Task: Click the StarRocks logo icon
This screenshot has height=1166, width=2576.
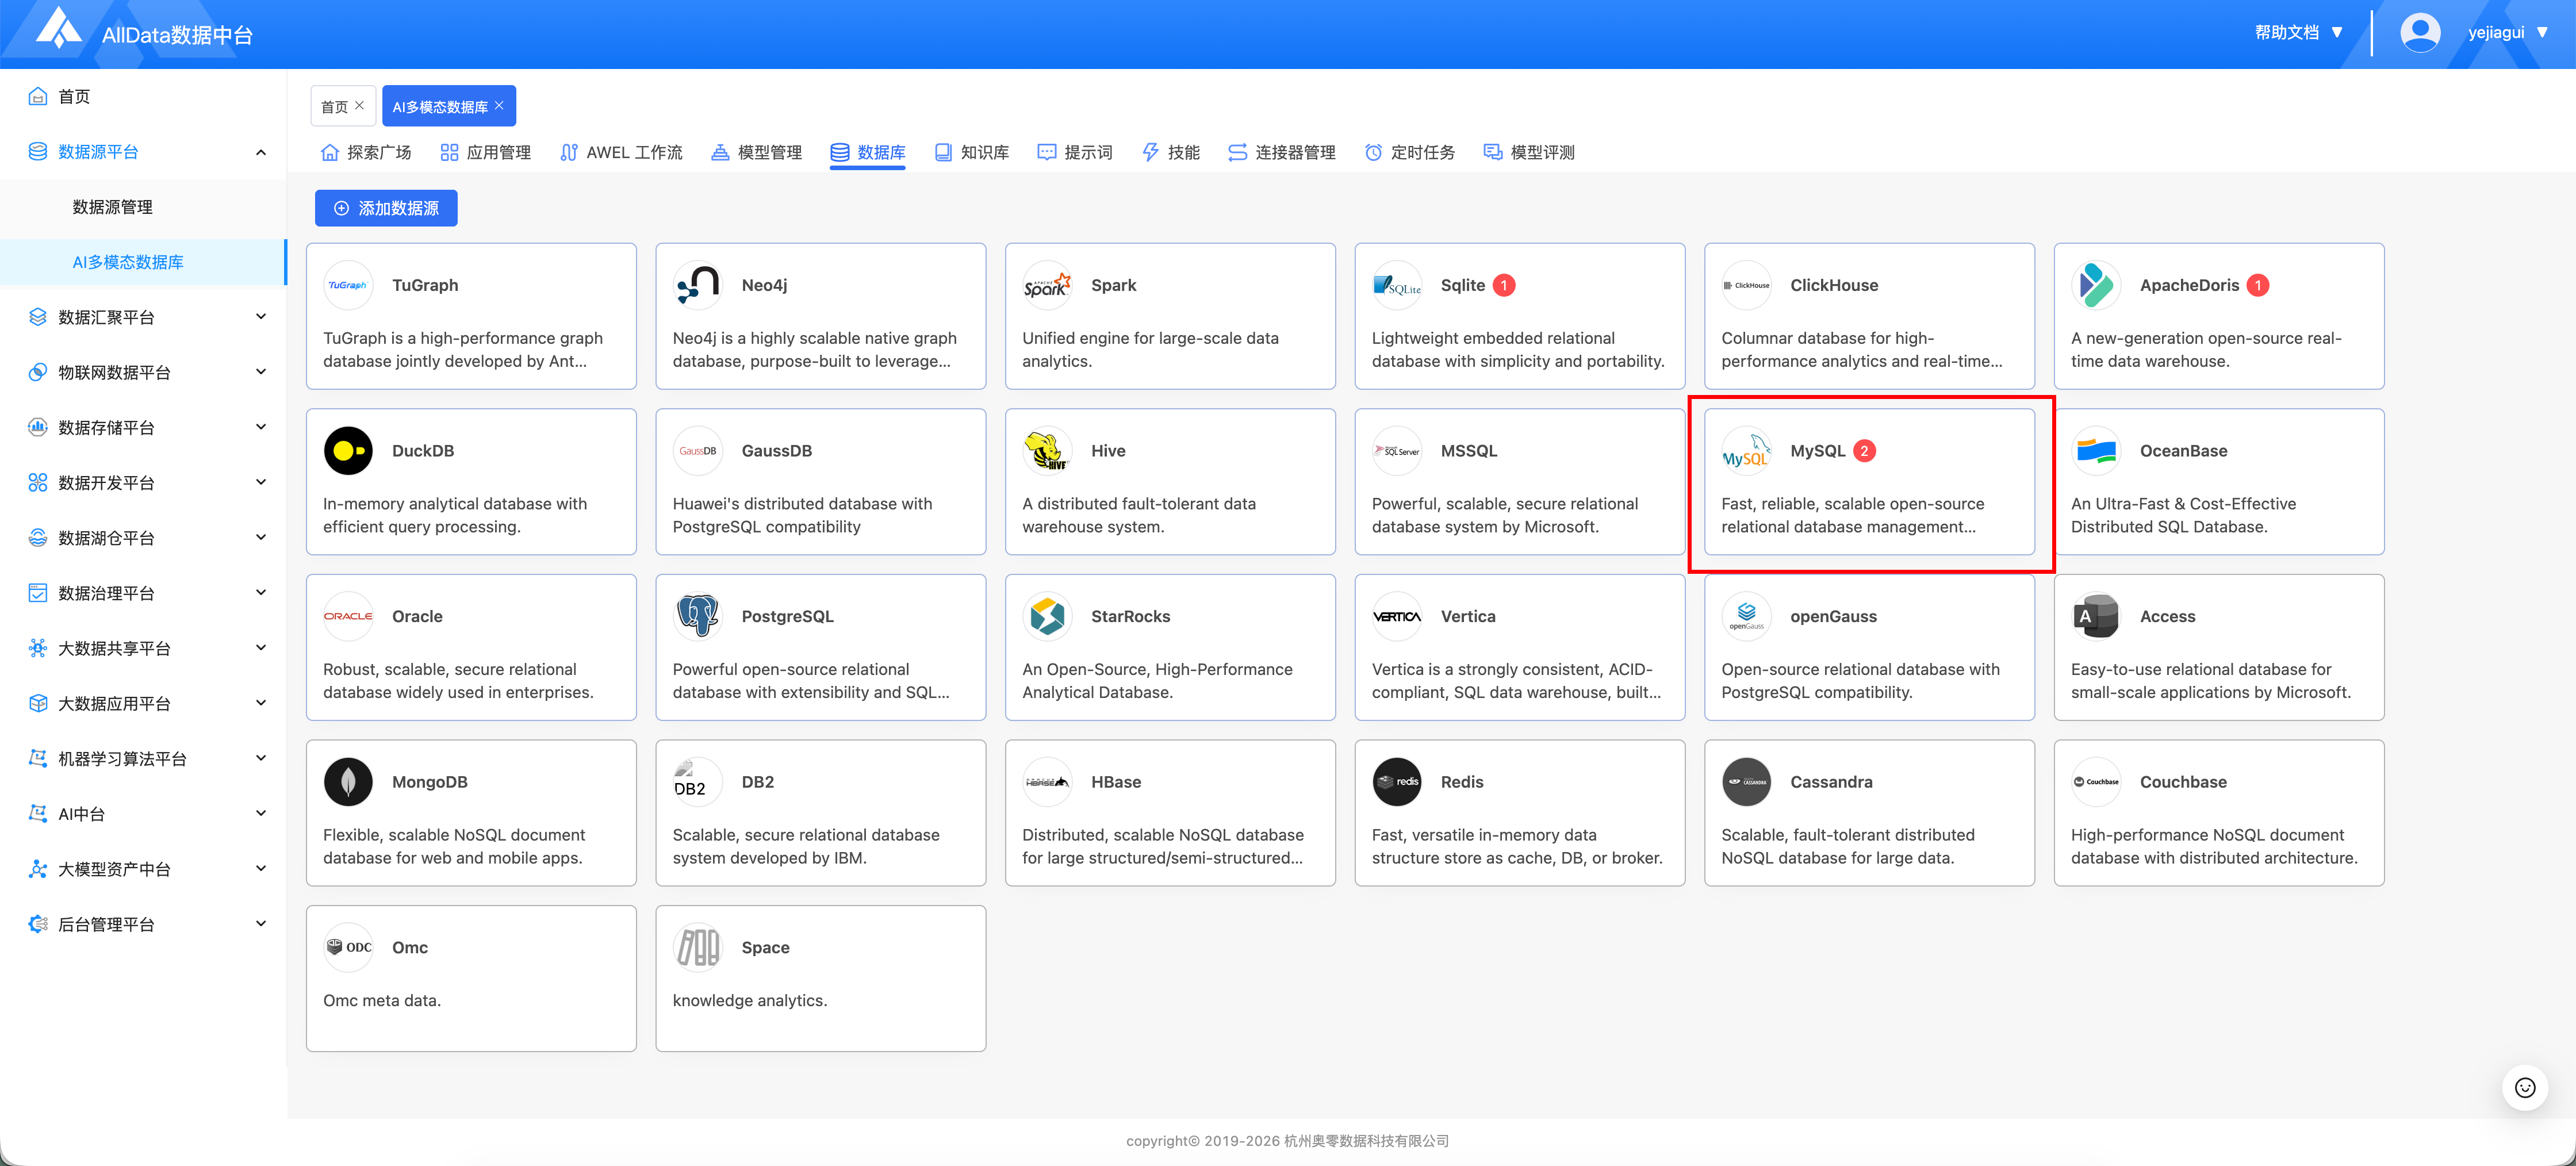Action: click(x=1047, y=617)
